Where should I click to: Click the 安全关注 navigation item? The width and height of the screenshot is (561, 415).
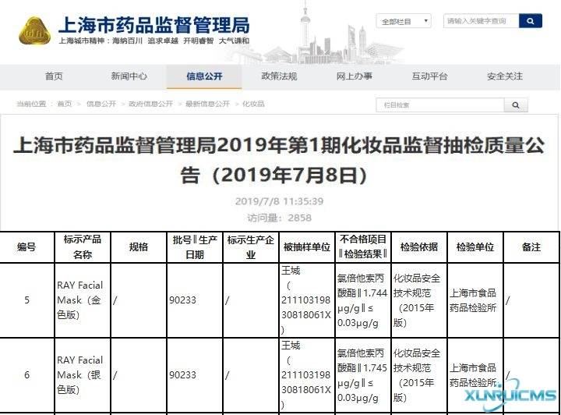505,76
